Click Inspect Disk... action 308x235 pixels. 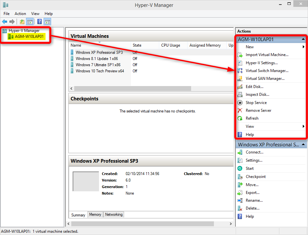pyautogui.click(x=257, y=95)
